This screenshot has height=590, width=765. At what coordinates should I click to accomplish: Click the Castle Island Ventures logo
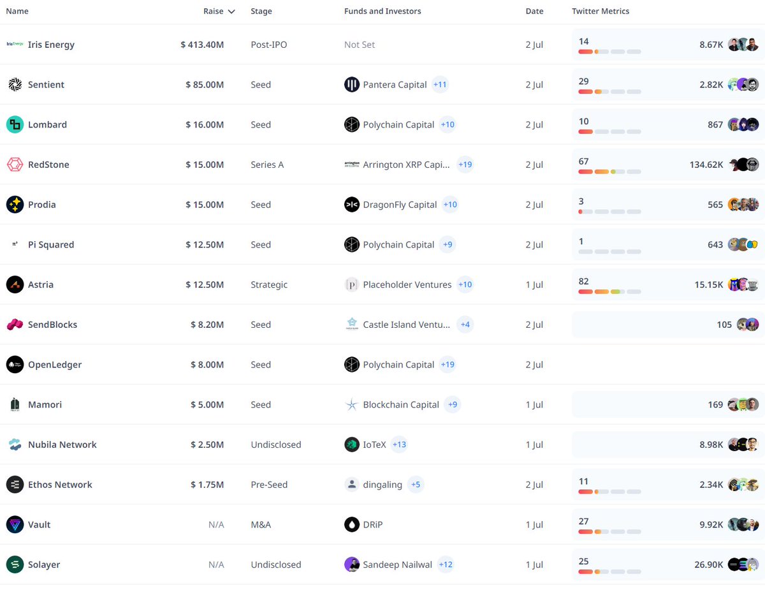352,325
